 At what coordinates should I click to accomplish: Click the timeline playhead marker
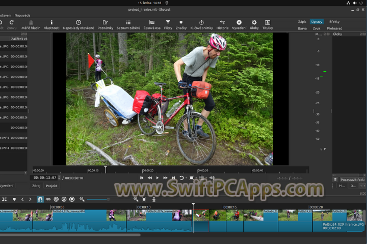point(193,204)
